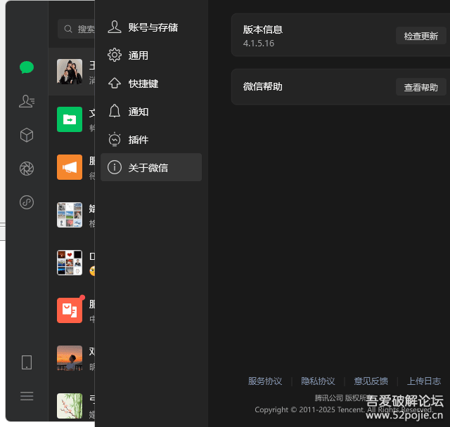Click the 上传日志 link
450x427 pixels.
pyautogui.click(x=424, y=381)
